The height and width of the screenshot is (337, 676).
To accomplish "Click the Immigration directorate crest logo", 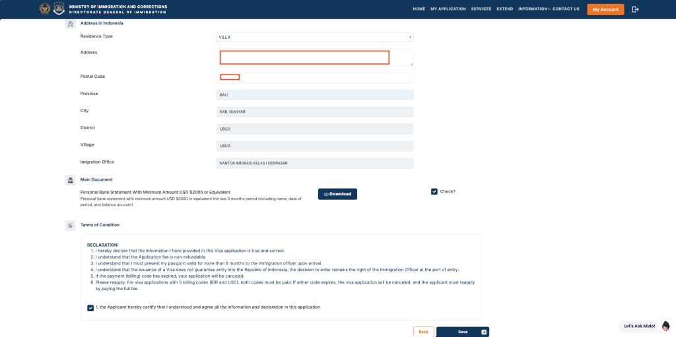I will coord(59,9).
